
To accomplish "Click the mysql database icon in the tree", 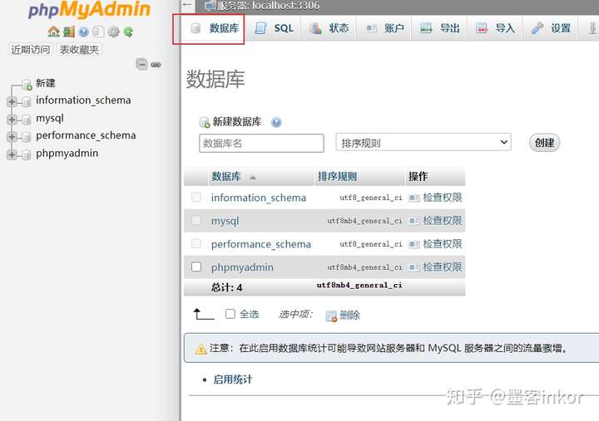I will (27, 120).
